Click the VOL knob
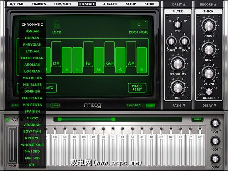This screenshot has height=171, width=228. 215,124
